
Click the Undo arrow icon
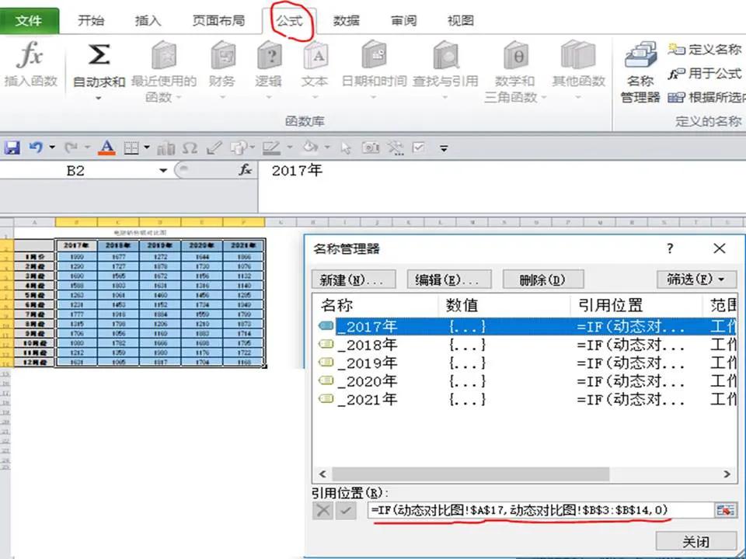pyautogui.click(x=37, y=148)
